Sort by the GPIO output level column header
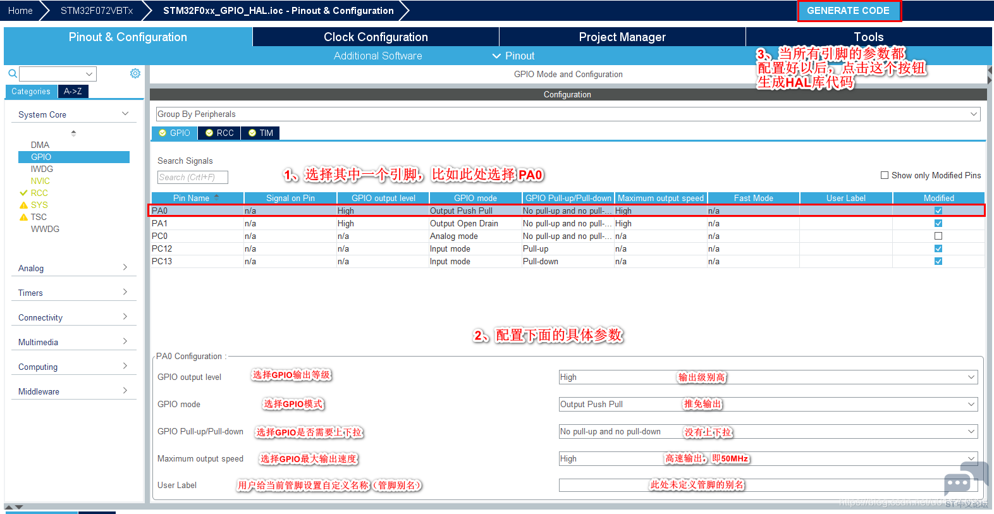 pos(383,198)
